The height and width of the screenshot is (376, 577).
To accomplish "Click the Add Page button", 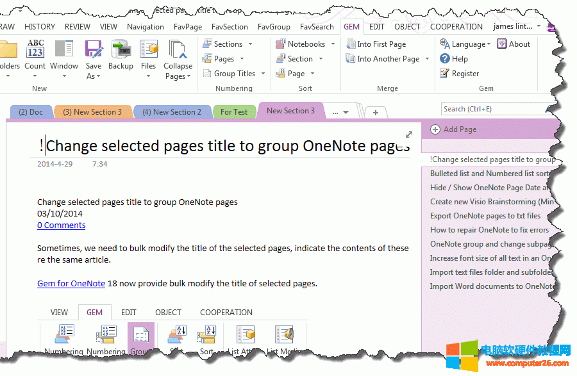I will [454, 129].
